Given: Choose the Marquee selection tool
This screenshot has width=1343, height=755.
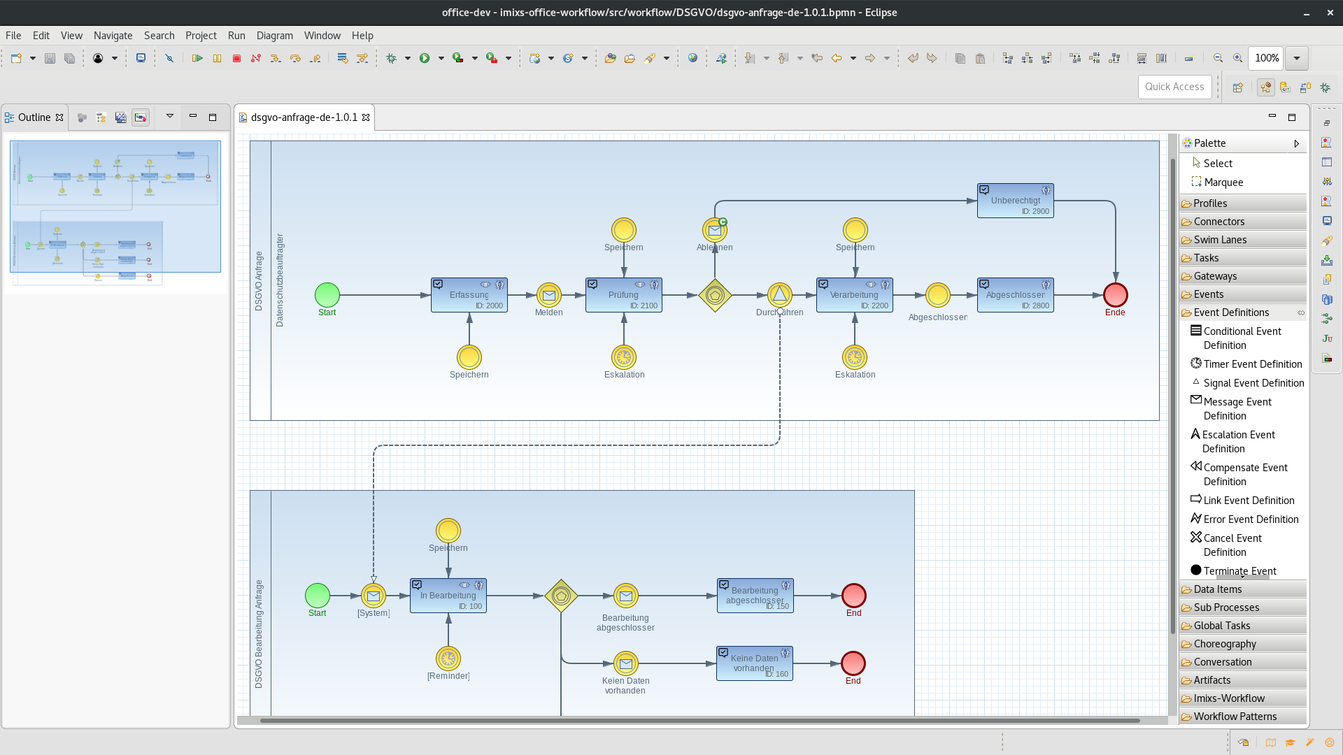Looking at the screenshot, I should [x=1217, y=182].
